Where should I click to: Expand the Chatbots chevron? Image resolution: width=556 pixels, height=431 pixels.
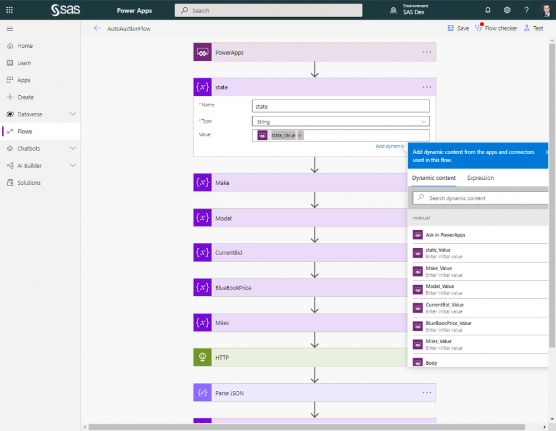point(73,148)
